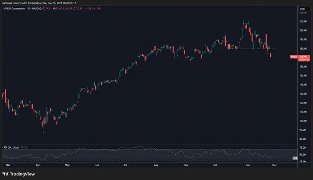Click the 110.00 price axis label
Image resolution: width=313 pixels, height=180 pixels.
[303, 112]
